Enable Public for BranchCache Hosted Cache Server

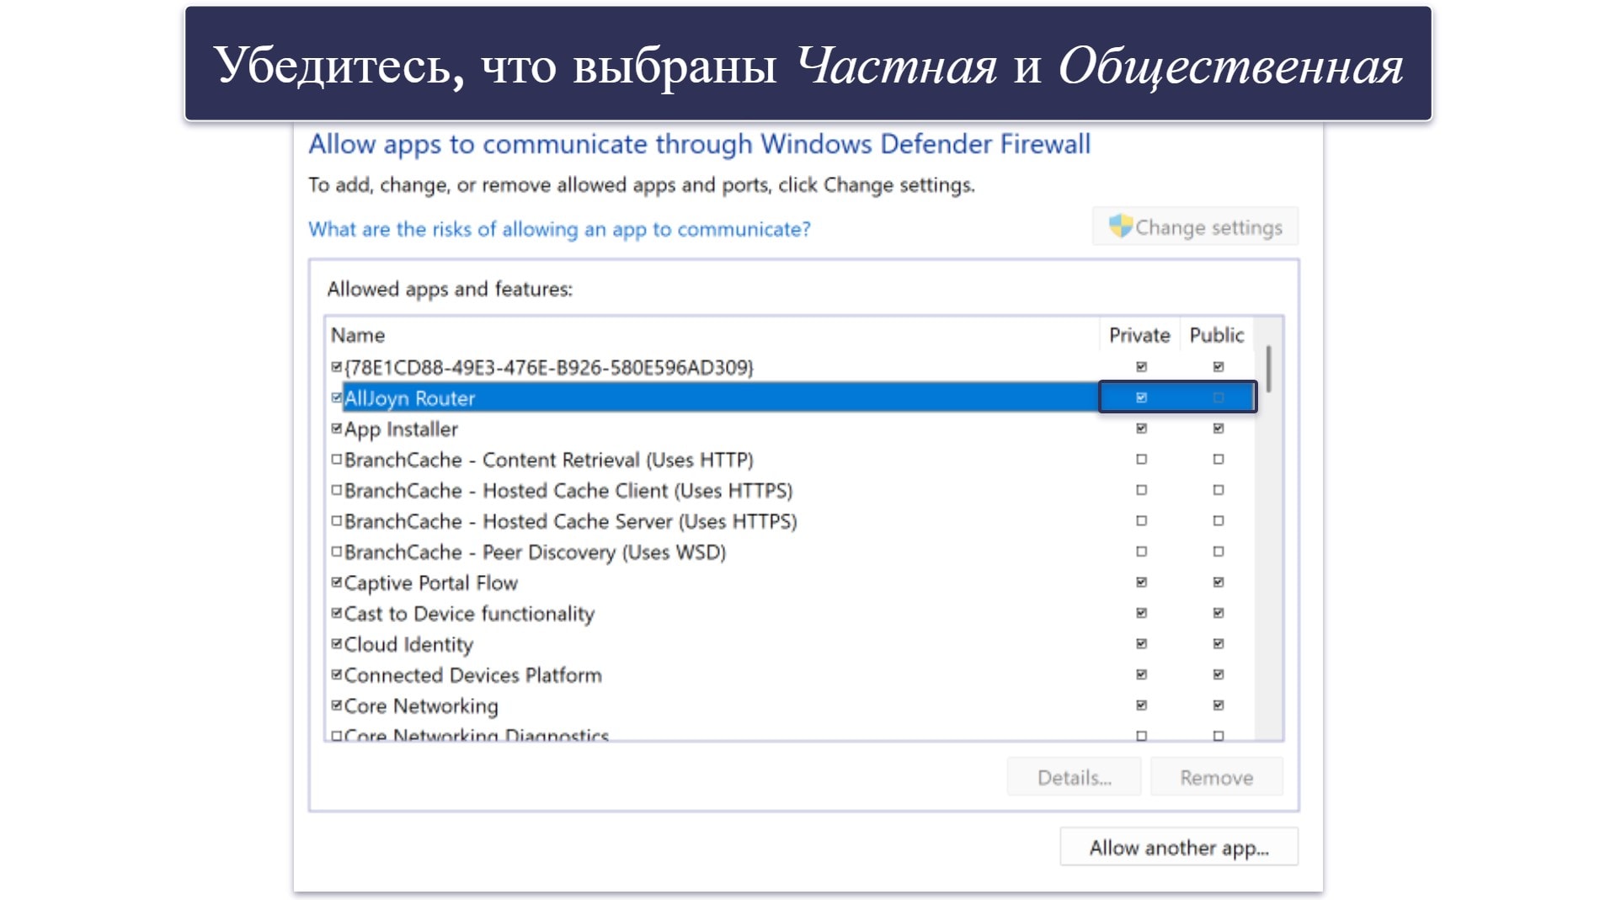(1218, 521)
